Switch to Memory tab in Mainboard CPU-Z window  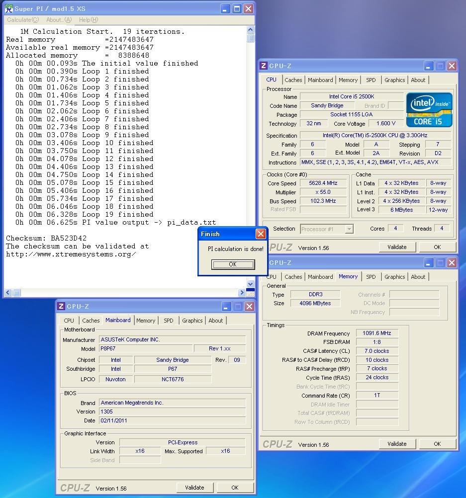point(146,321)
